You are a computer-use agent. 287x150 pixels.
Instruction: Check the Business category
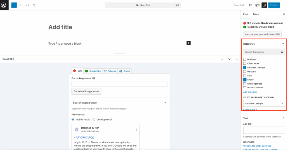[x=244, y=59]
